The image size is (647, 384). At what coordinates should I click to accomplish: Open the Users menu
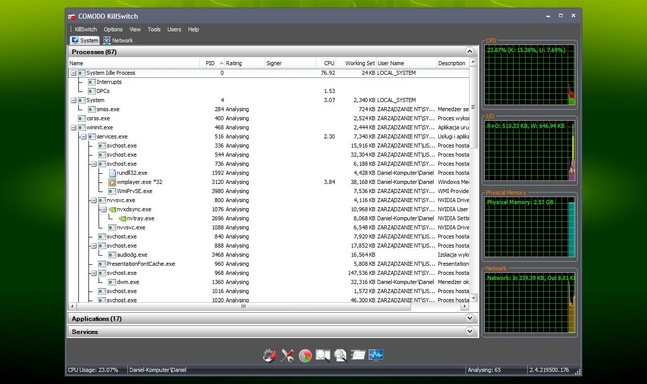point(174,29)
